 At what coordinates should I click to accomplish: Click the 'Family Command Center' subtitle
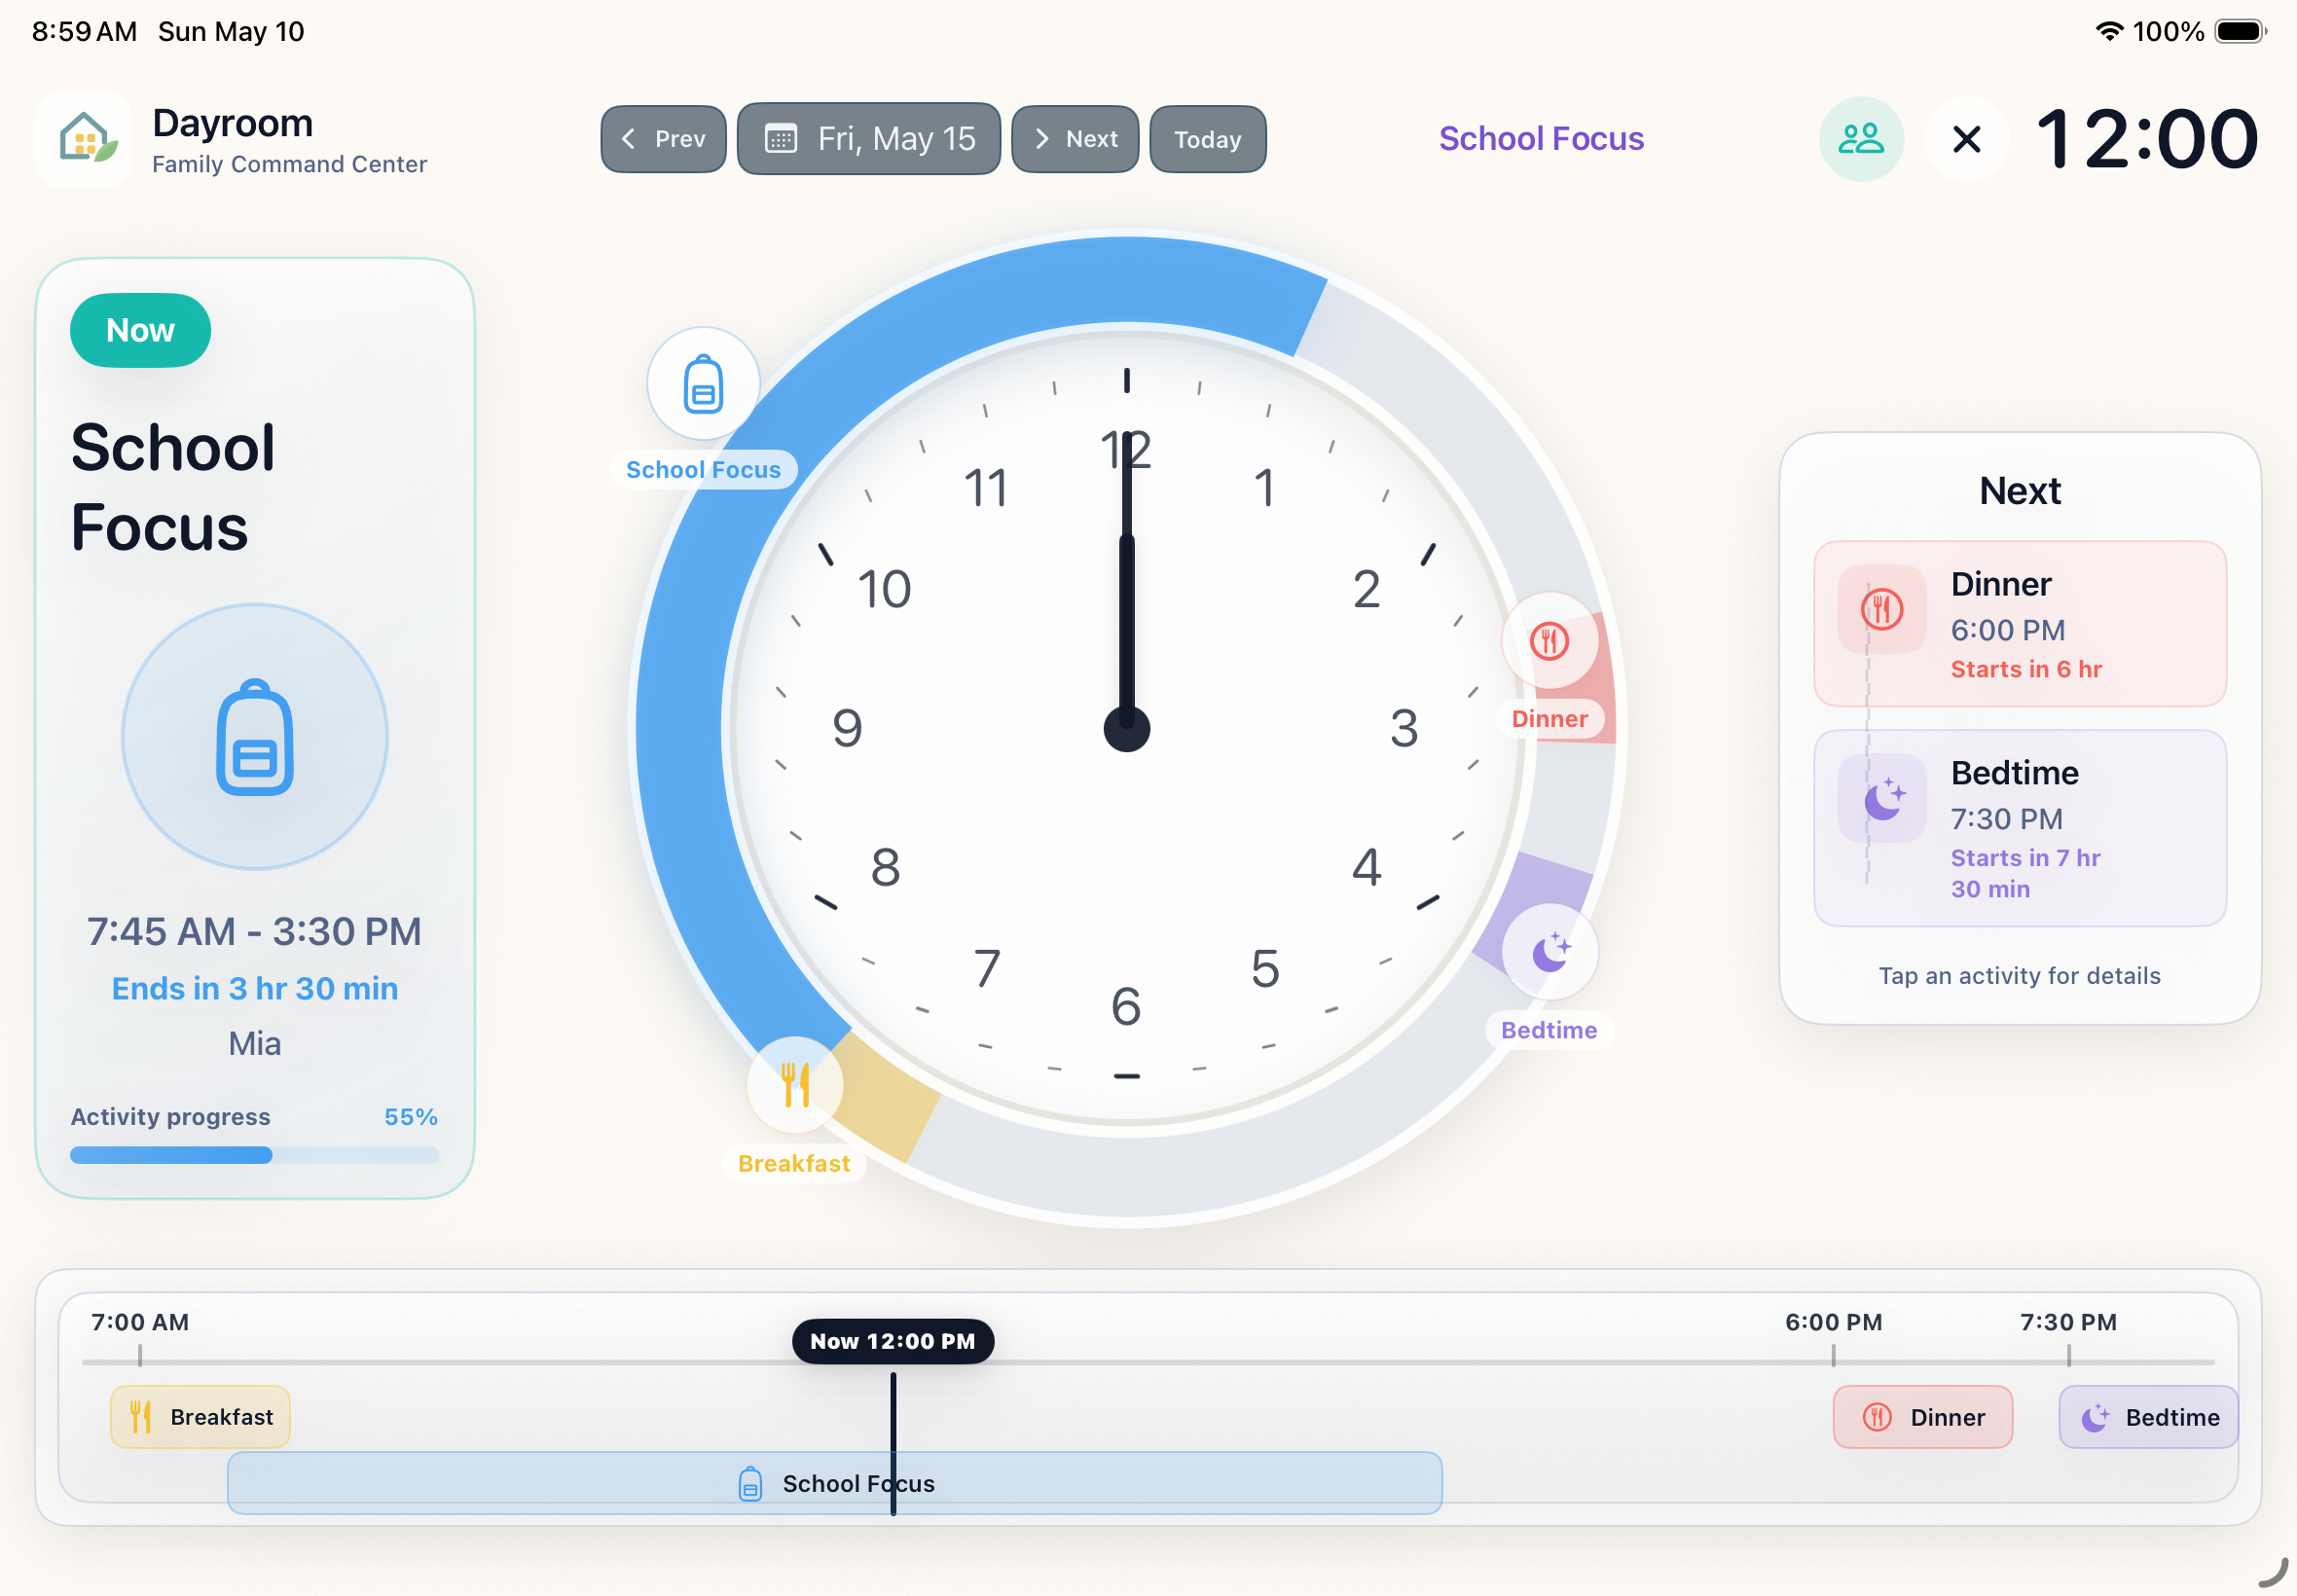point(289,164)
